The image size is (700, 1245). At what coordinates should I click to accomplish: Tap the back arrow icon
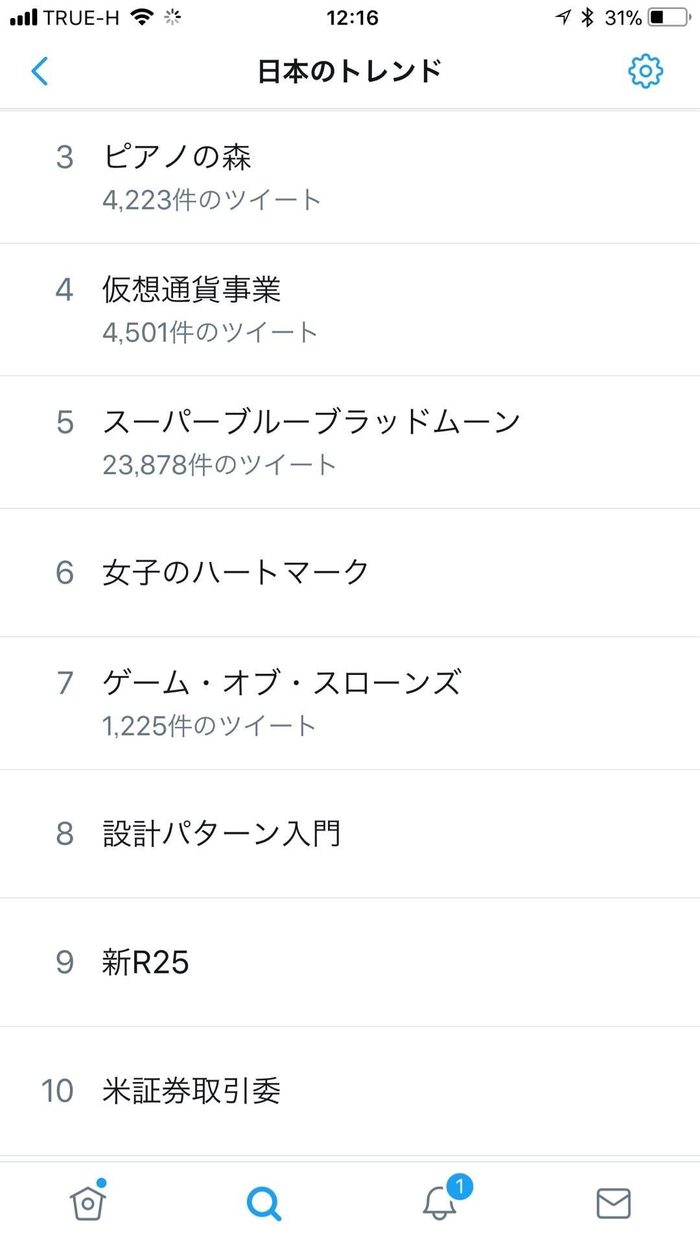pyautogui.click(x=40, y=71)
